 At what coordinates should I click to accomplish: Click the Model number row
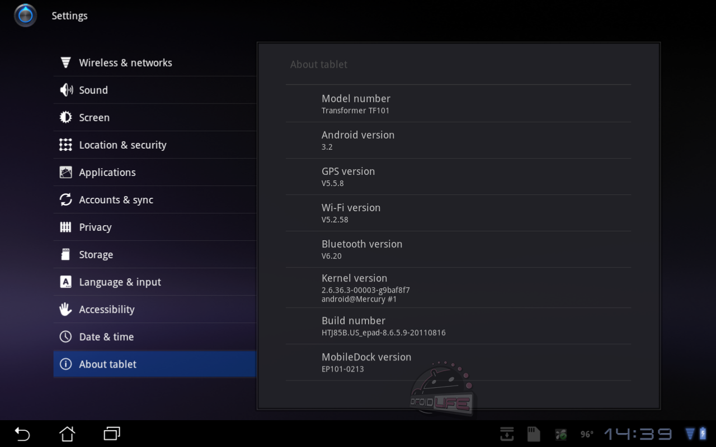[458, 104]
